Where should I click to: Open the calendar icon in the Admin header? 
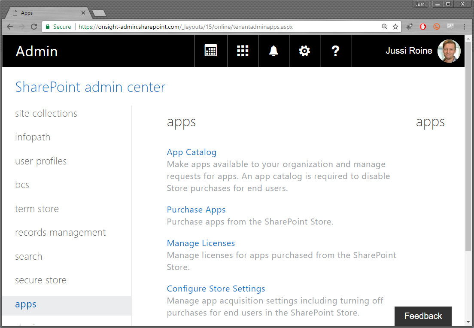pyautogui.click(x=211, y=51)
